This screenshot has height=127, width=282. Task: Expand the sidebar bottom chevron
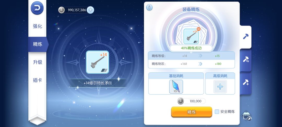pyautogui.click(x=37, y=120)
